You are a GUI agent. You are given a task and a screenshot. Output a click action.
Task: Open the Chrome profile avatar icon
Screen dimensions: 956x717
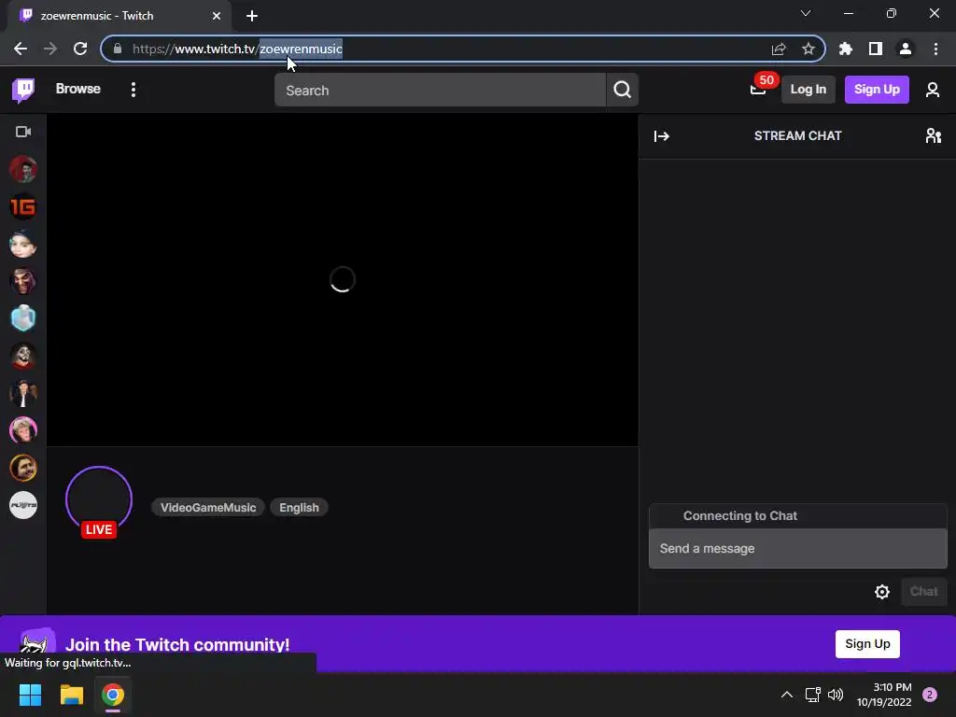905,49
